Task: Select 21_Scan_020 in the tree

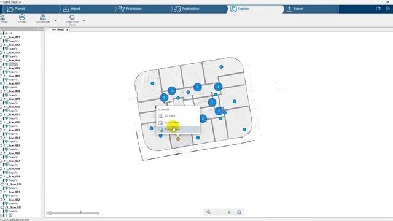Action: [x=12, y=107]
